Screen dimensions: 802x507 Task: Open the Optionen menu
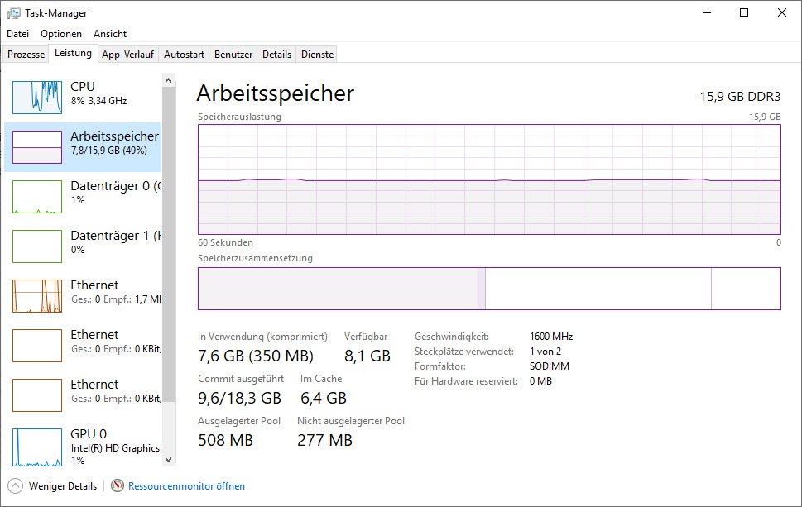61,34
